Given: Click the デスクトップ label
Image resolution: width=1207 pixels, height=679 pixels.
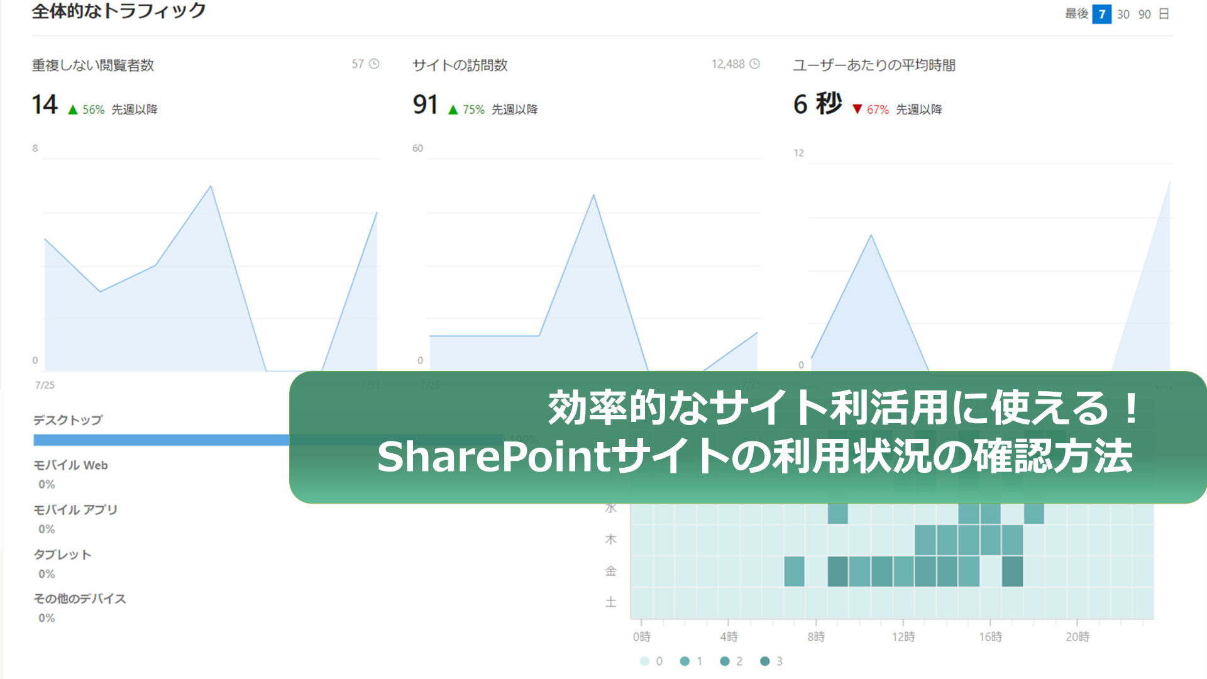Looking at the screenshot, I should pos(68,420).
